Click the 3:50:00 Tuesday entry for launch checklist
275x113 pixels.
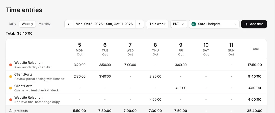105,65
